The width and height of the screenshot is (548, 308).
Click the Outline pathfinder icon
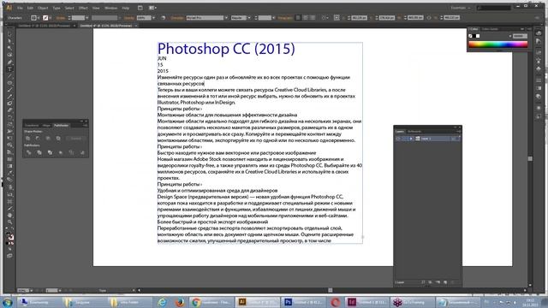point(71,152)
